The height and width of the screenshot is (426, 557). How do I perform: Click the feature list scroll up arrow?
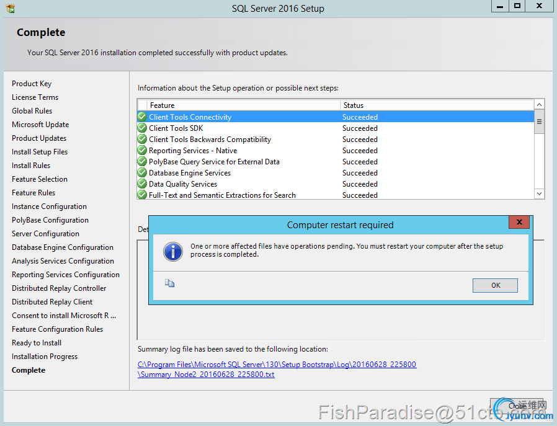(x=539, y=105)
